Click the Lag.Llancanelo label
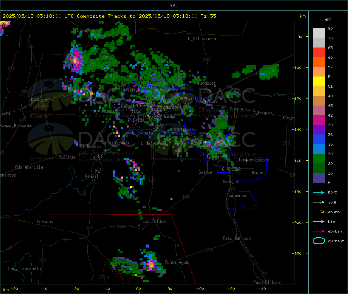348x294 pixels. point(24,269)
